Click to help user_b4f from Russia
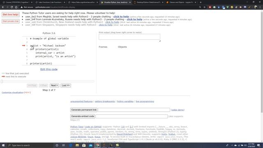The image size is (263, 148). coord(134,19)
